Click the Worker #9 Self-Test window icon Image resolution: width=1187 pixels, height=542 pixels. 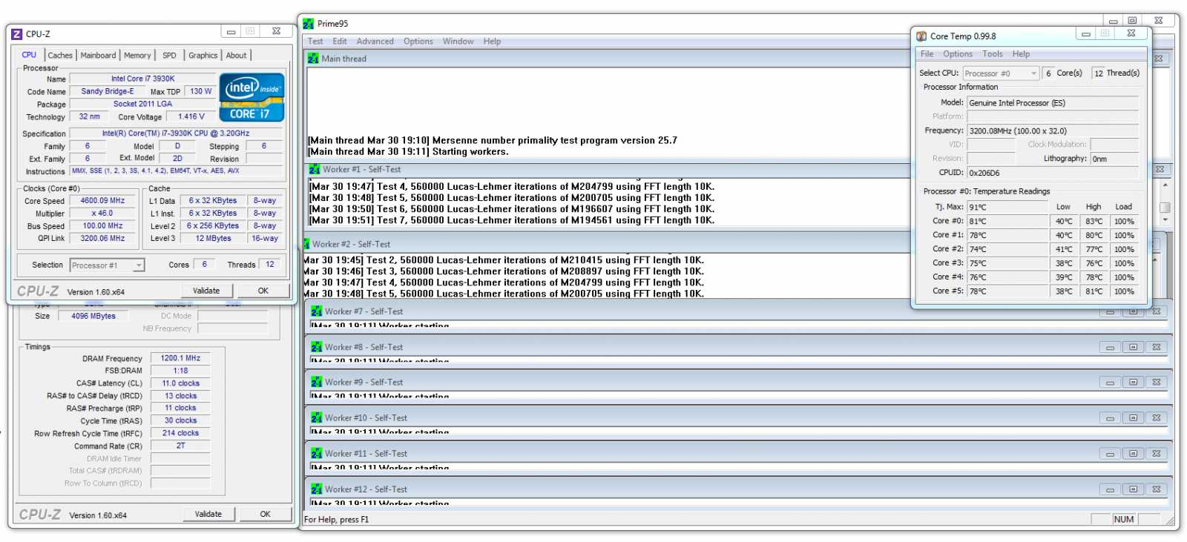coord(317,383)
